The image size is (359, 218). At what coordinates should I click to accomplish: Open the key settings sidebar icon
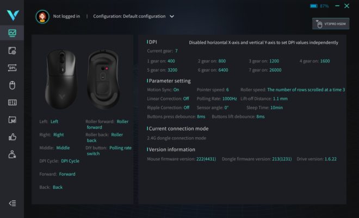(12, 50)
